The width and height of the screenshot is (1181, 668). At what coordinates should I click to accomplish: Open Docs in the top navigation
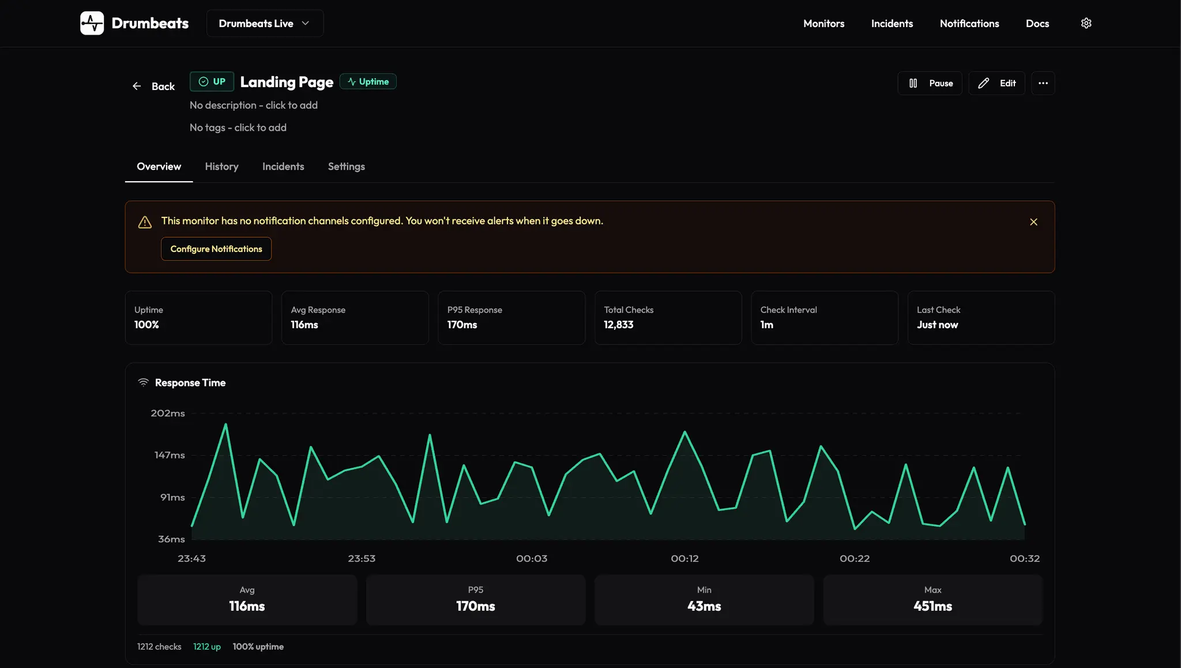pos(1037,23)
